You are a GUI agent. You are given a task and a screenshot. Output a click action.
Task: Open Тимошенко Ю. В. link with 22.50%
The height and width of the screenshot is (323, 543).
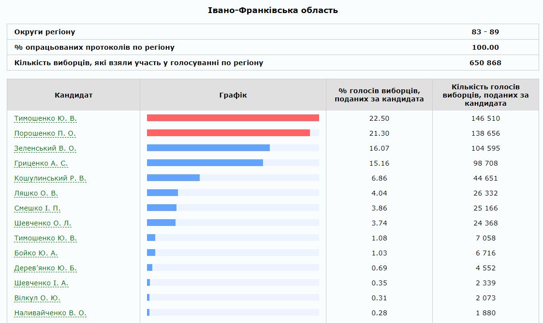45,118
